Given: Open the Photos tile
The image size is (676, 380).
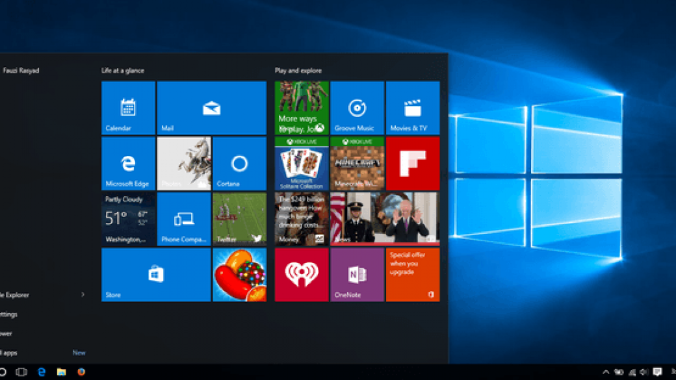Looking at the screenshot, I should (184, 163).
